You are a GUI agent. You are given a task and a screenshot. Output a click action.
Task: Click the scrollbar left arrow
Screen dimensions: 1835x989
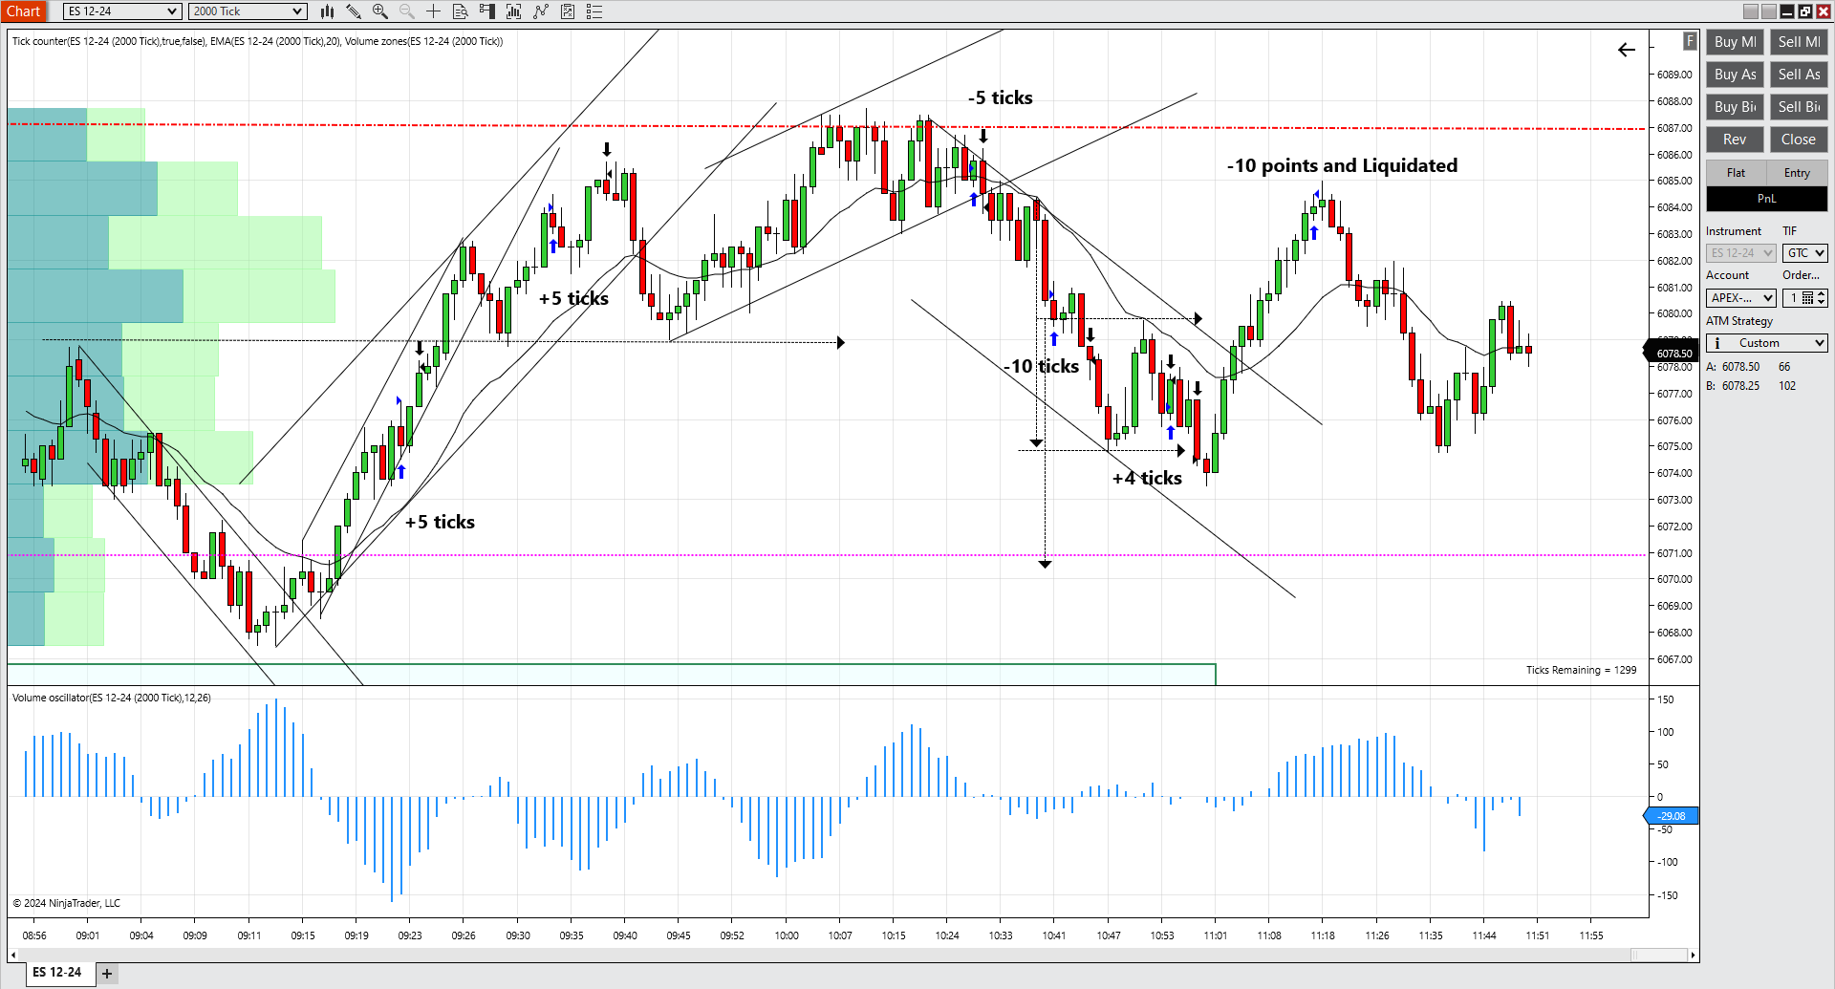[x=13, y=955]
